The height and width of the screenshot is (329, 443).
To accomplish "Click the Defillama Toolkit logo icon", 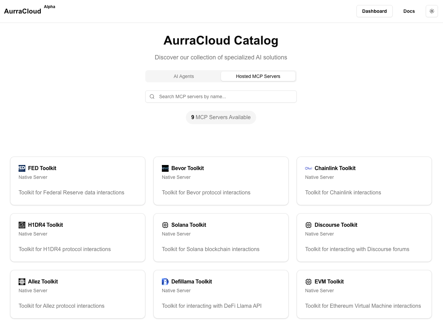I will (x=165, y=281).
